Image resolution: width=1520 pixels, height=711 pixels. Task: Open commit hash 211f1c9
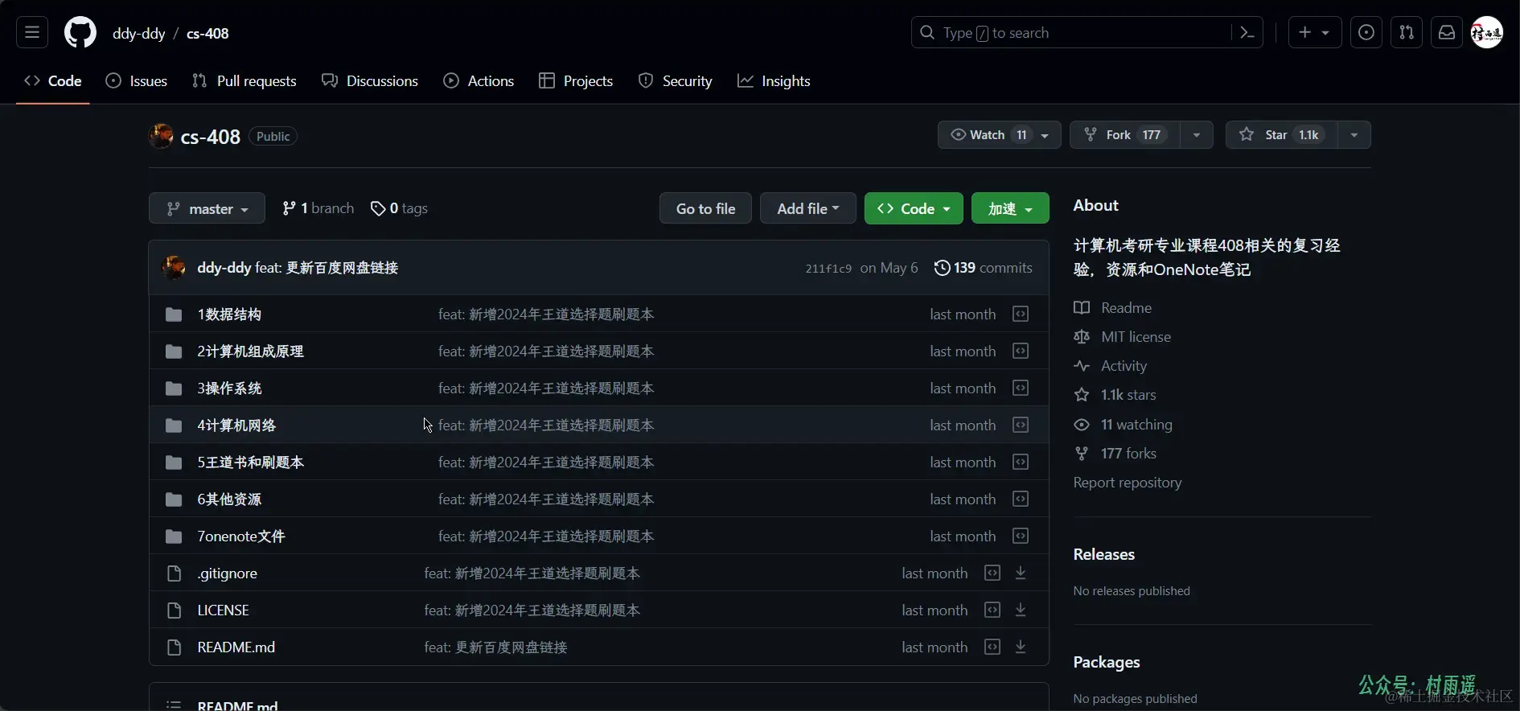[x=828, y=269]
